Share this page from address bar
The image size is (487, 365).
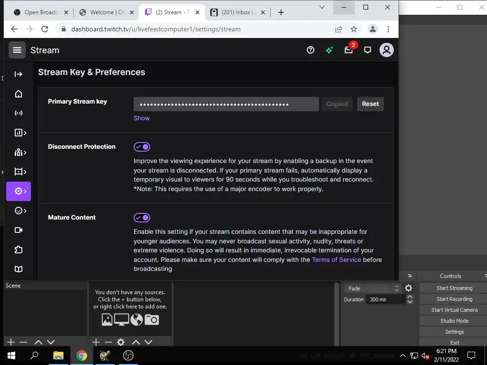(x=339, y=29)
